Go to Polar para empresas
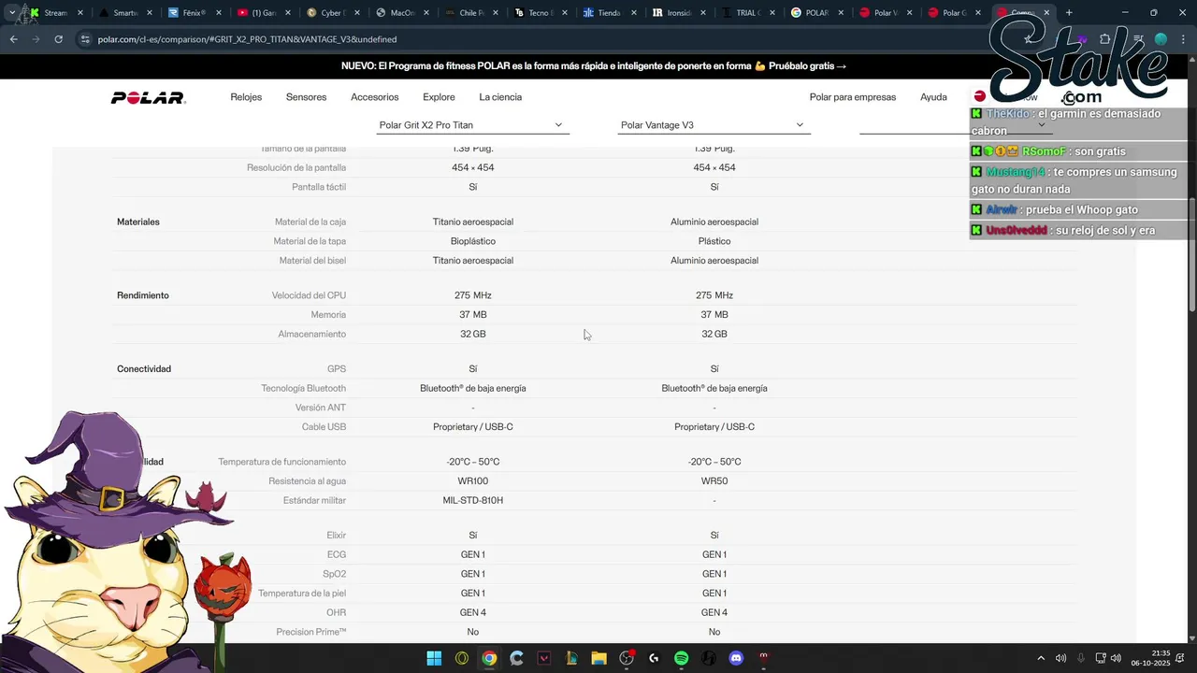The height and width of the screenshot is (673, 1197). click(853, 97)
